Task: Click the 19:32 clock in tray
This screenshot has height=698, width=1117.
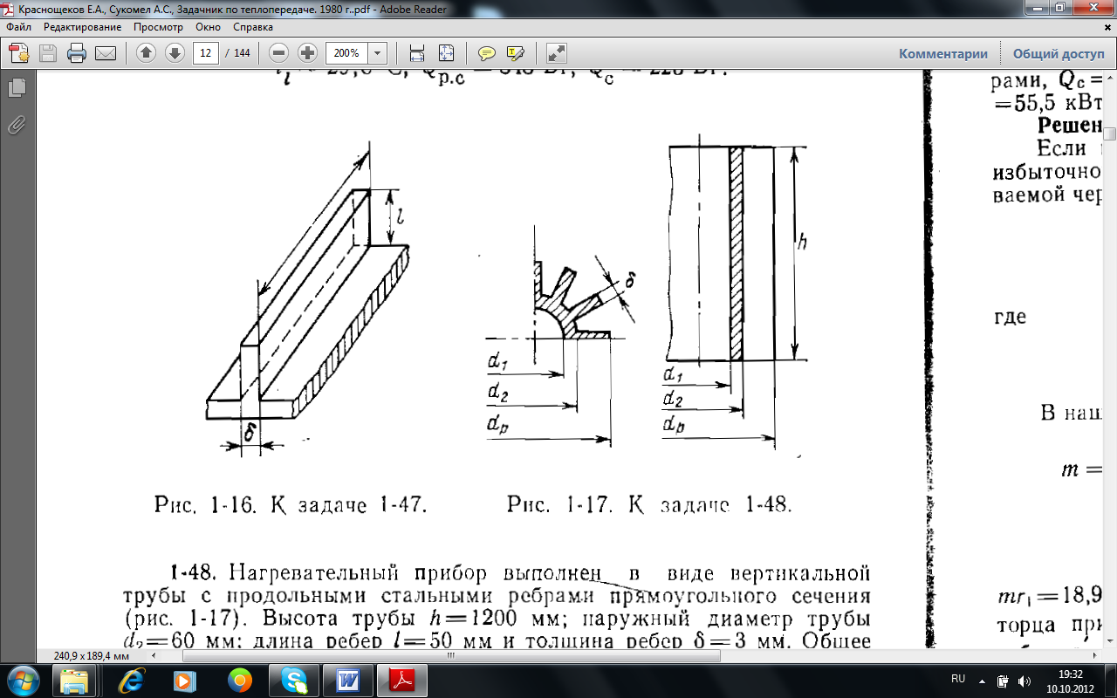Action: click(x=1068, y=674)
